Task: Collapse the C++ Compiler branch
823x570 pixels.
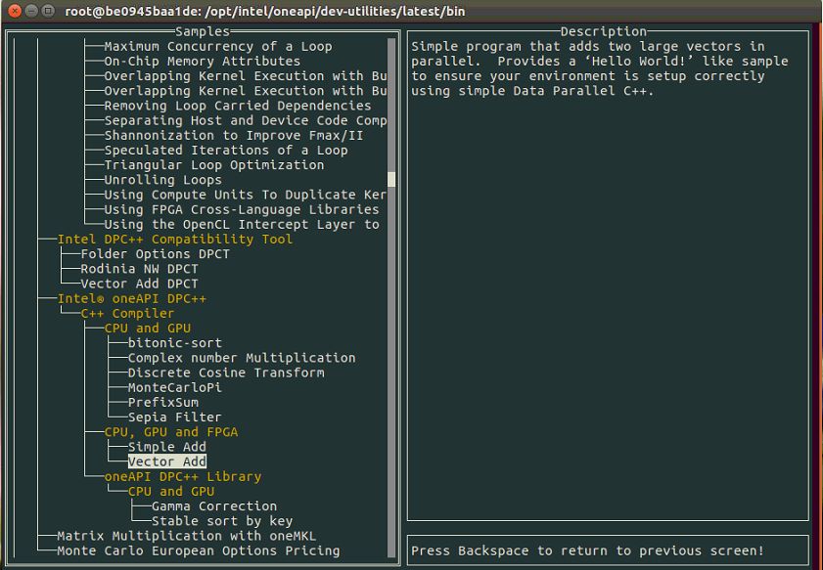Action: click(127, 314)
